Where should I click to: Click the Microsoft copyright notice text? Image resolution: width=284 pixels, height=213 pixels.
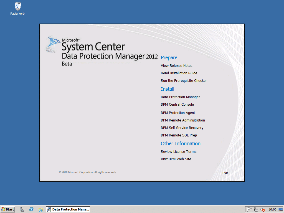(x=87, y=172)
